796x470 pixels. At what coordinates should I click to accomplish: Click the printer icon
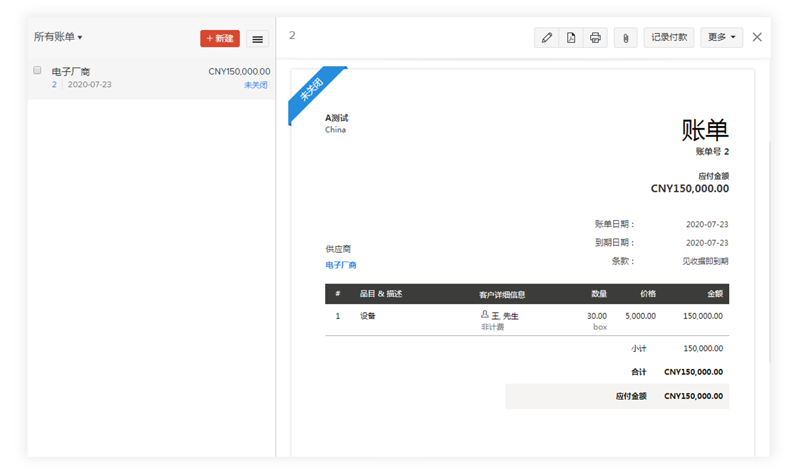[x=595, y=37]
